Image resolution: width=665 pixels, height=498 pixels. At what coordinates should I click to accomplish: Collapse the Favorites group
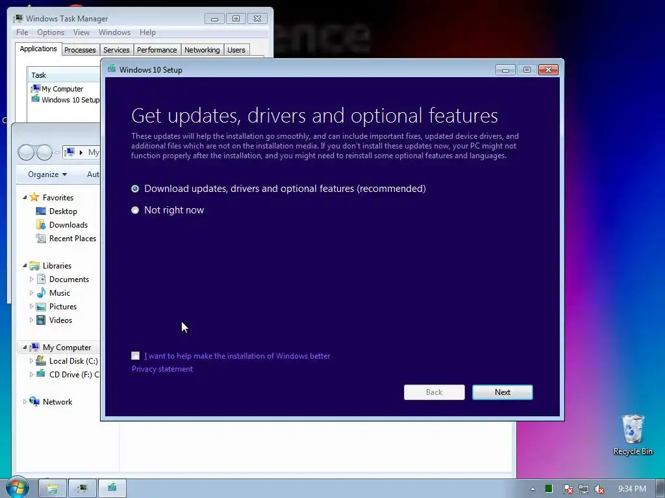(x=25, y=197)
